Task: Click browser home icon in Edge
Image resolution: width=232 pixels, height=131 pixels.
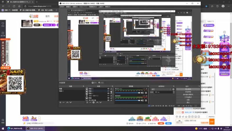Action: coord(19,6)
